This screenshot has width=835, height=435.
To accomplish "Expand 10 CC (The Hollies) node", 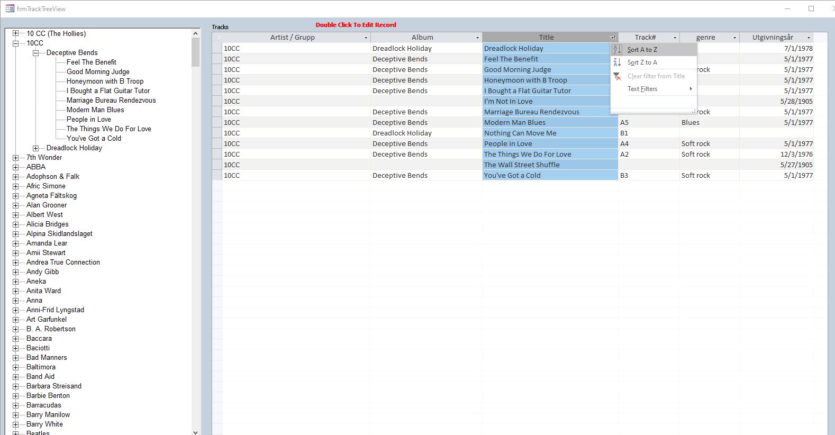I will tap(15, 33).
